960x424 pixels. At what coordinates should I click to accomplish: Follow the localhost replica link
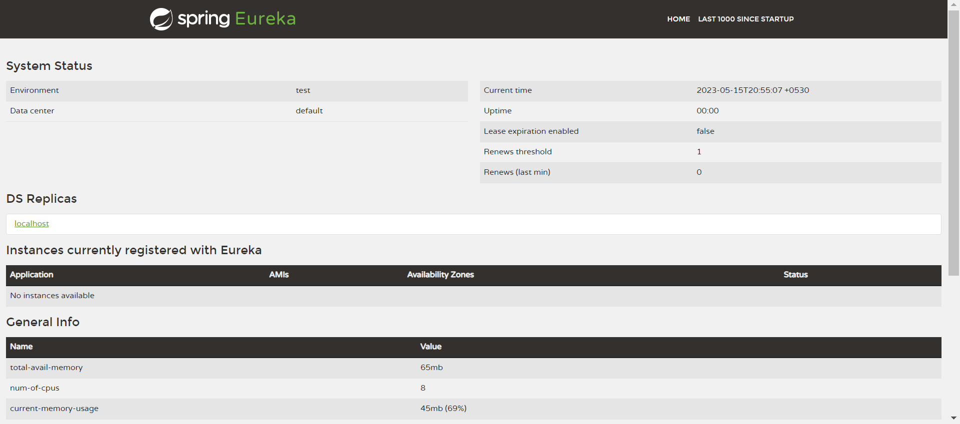click(x=31, y=224)
